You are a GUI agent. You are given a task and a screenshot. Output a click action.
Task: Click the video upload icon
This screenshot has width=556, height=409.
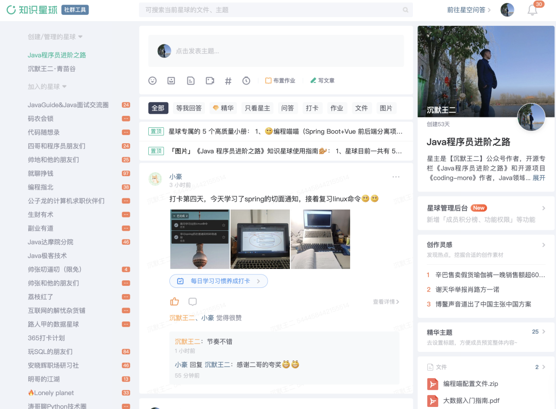(x=210, y=81)
